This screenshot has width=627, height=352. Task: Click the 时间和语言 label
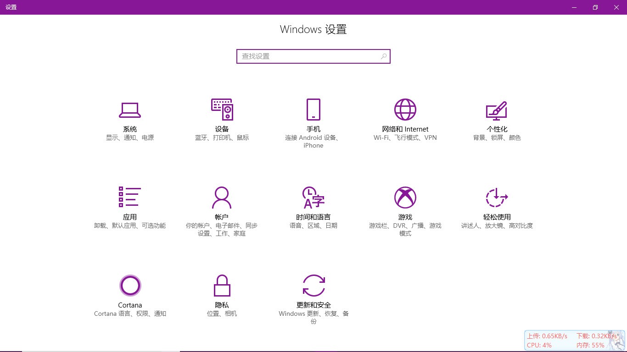tap(313, 217)
